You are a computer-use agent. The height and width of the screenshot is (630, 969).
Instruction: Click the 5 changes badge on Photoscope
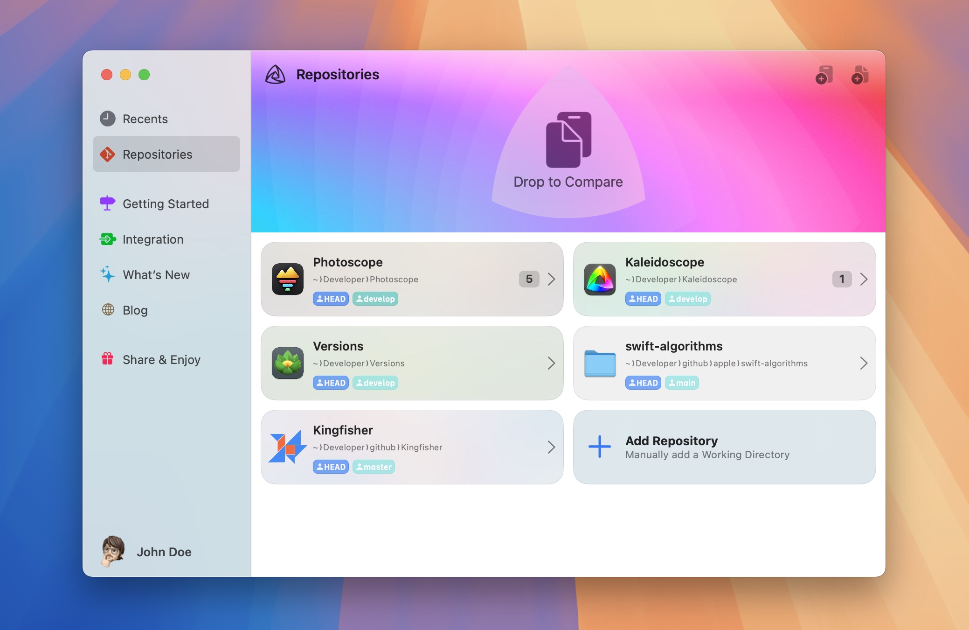click(x=529, y=279)
